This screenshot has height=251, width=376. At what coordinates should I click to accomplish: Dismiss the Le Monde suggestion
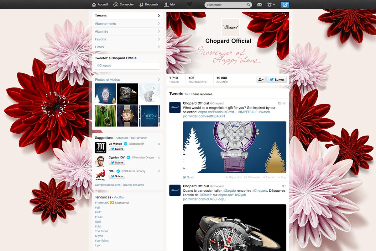coord(159,144)
